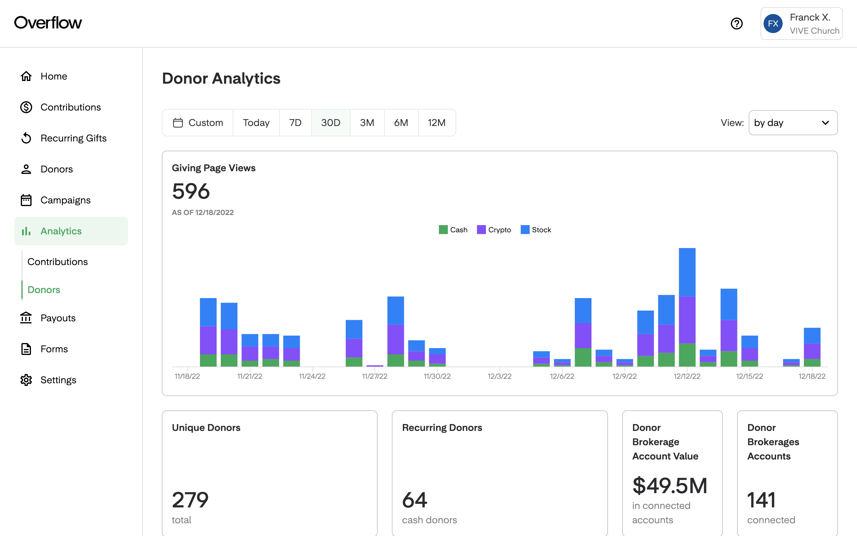Select the Home icon in sidebar
The height and width of the screenshot is (536, 857).
[26, 76]
